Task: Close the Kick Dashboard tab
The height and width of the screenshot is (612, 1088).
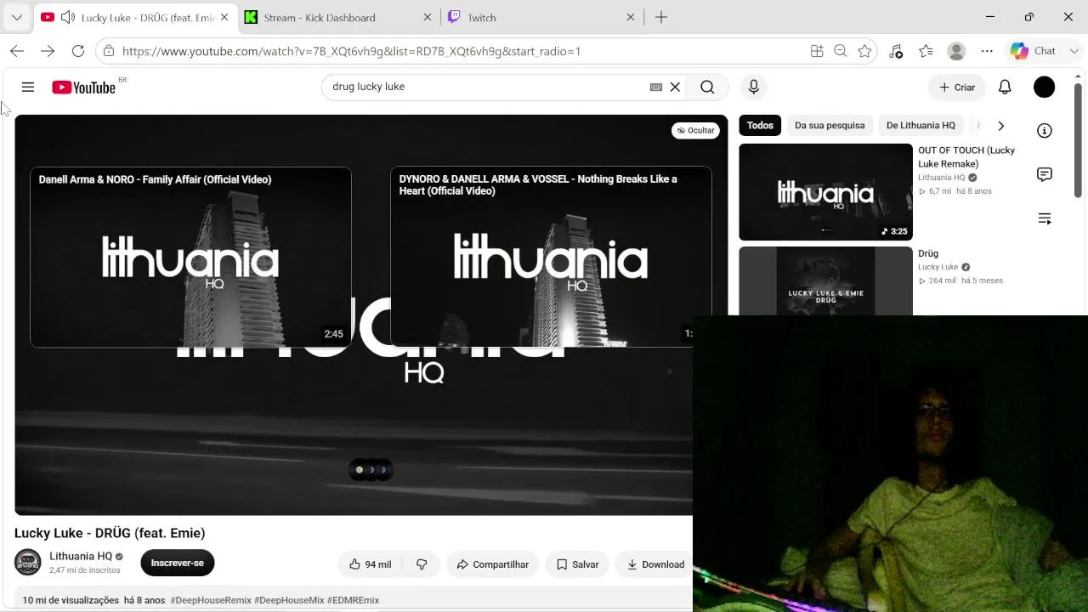Action: [x=427, y=17]
